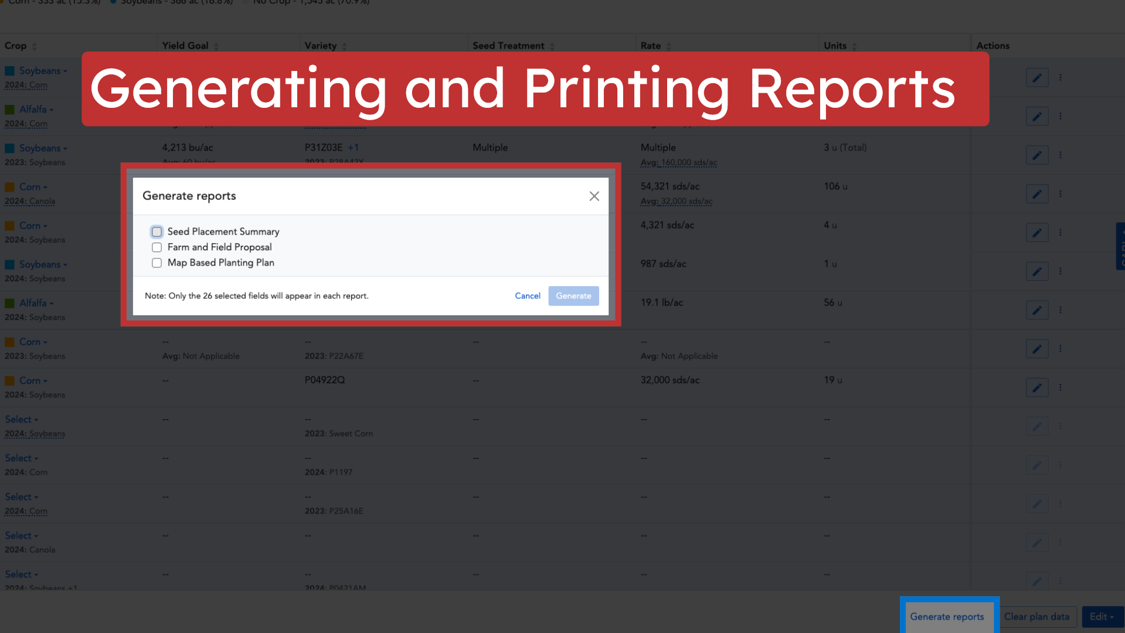Click the Generate reports button at bottom
This screenshot has height=633, width=1125.
click(947, 617)
